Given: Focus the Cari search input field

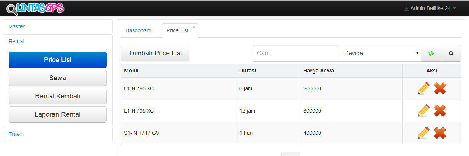Looking at the screenshot, I should click(x=296, y=53).
